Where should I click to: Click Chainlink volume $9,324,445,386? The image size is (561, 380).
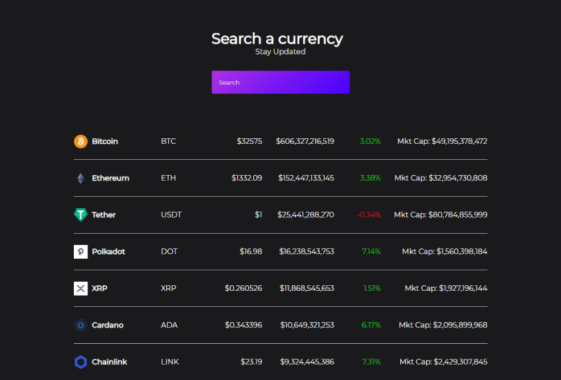tap(307, 362)
